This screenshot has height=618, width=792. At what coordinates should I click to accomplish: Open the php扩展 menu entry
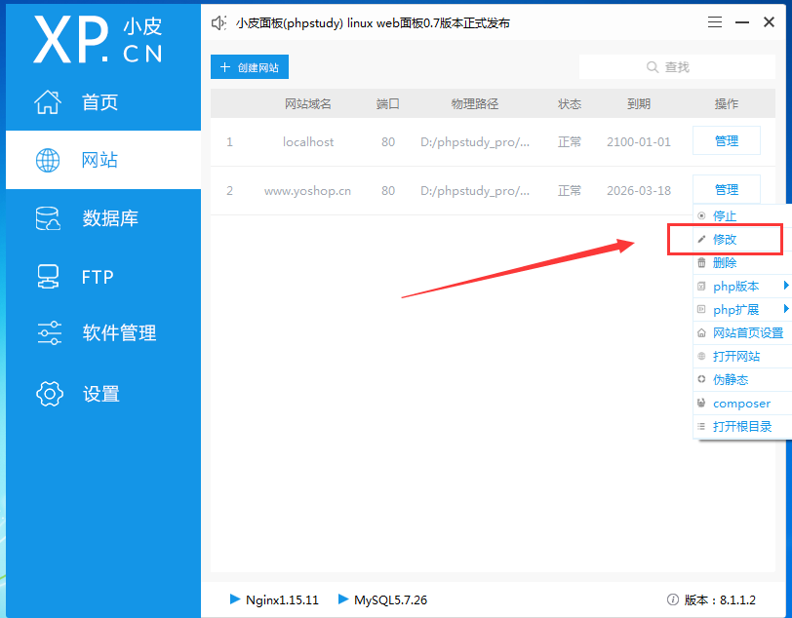(742, 310)
